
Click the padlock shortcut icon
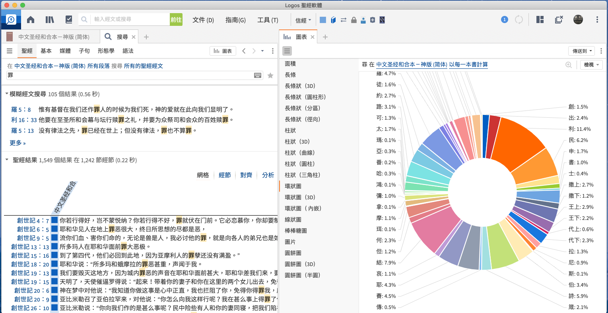pos(354,20)
